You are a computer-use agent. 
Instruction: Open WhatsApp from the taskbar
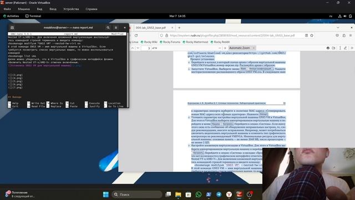(x=199, y=194)
